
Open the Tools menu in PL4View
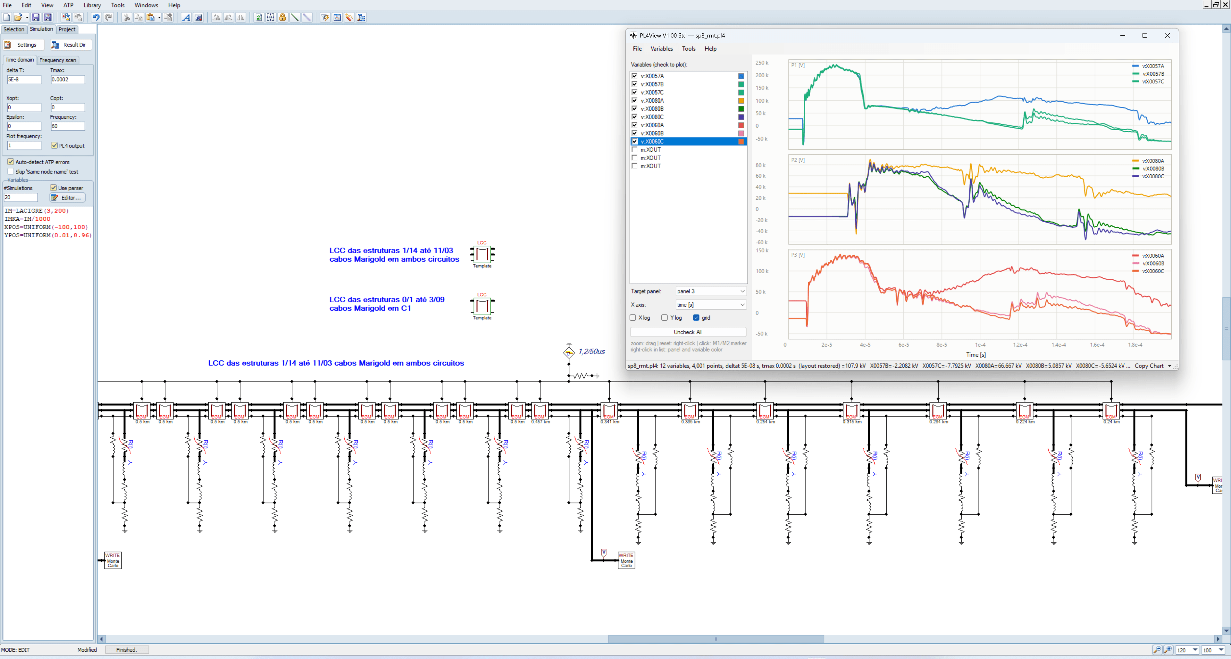click(x=689, y=49)
